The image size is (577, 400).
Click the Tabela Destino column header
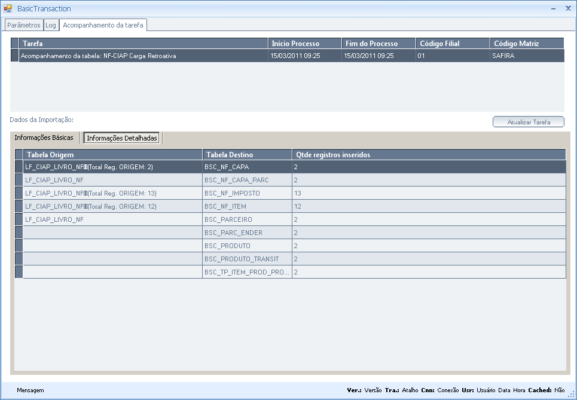247,155
